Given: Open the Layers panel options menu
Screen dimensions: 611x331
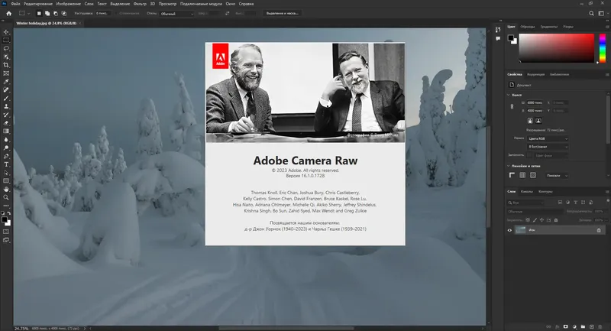Looking at the screenshot, I should [x=607, y=191].
